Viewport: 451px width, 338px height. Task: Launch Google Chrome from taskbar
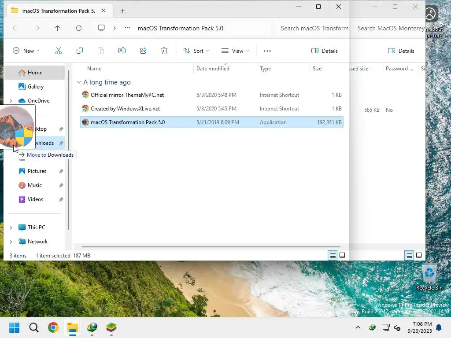(53, 327)
